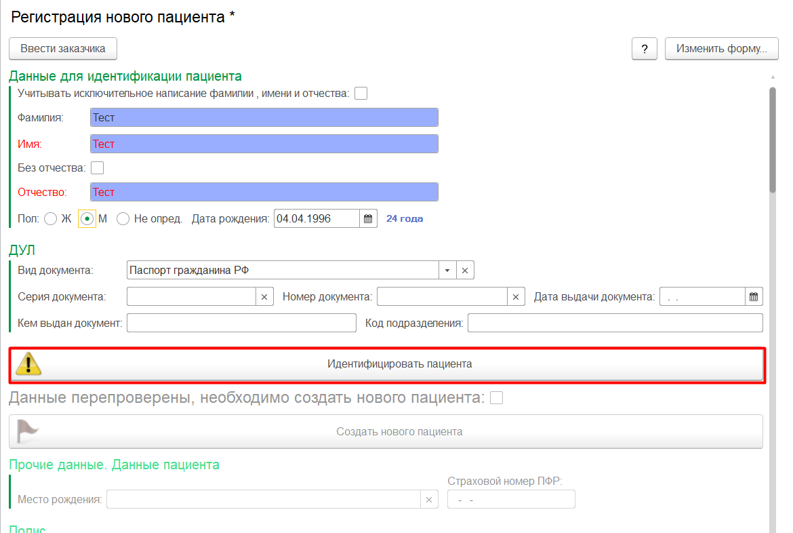The height and width of the screenshot is (533, 793).
Task: Open calendar for document issue date
Action: [754, 297]
